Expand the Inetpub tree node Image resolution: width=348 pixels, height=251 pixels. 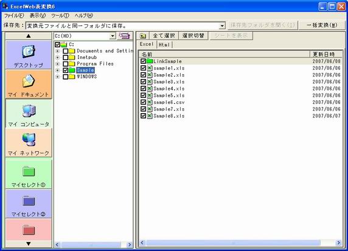57,57
